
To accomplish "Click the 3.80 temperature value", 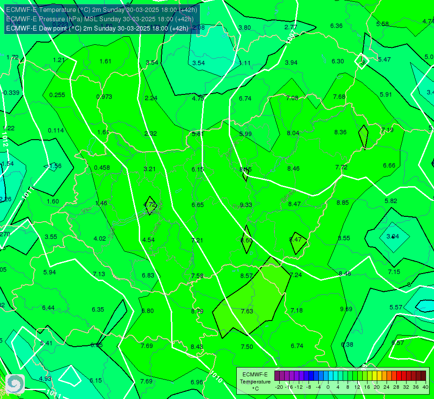I will tap(245, 27).
